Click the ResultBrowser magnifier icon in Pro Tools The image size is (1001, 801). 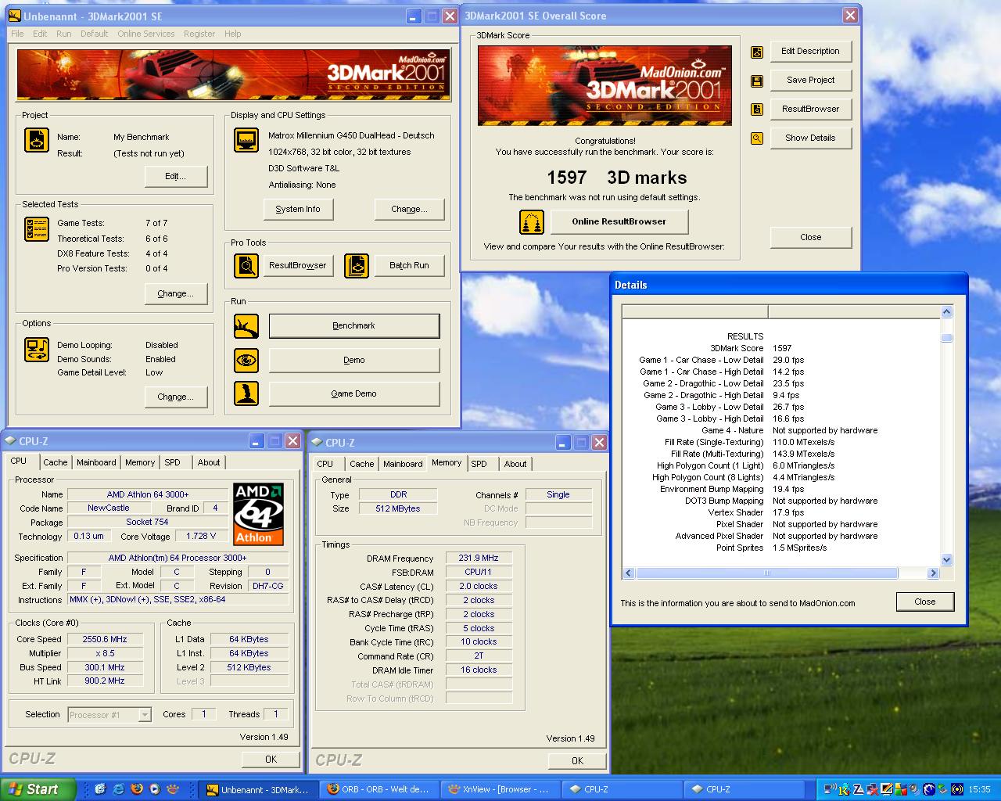[246, 266]
